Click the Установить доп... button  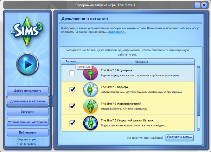point(179,138)
